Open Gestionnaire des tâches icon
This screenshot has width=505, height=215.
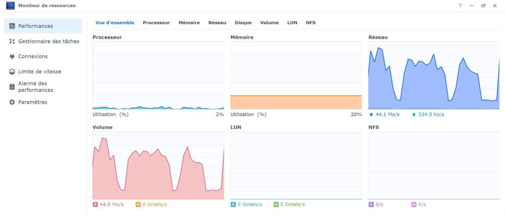12,41
